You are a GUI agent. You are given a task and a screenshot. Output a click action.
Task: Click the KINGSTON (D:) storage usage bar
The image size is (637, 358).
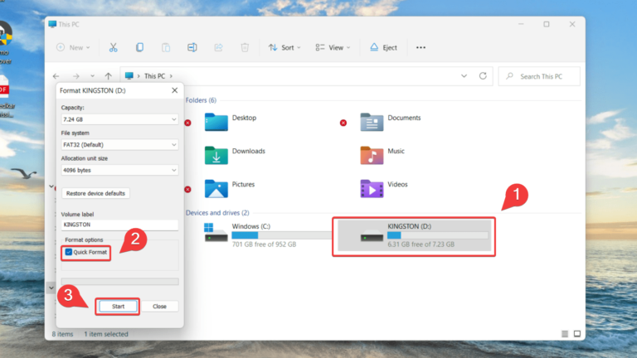(438, 235)
